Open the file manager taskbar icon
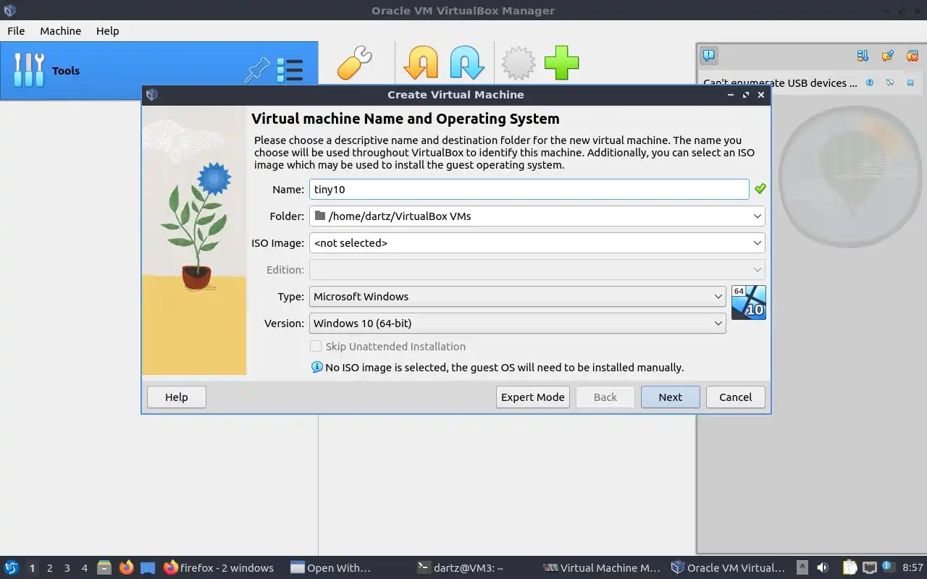Image resolution: width=927 pixels, height=579 pixels. (x=104, y=567)
